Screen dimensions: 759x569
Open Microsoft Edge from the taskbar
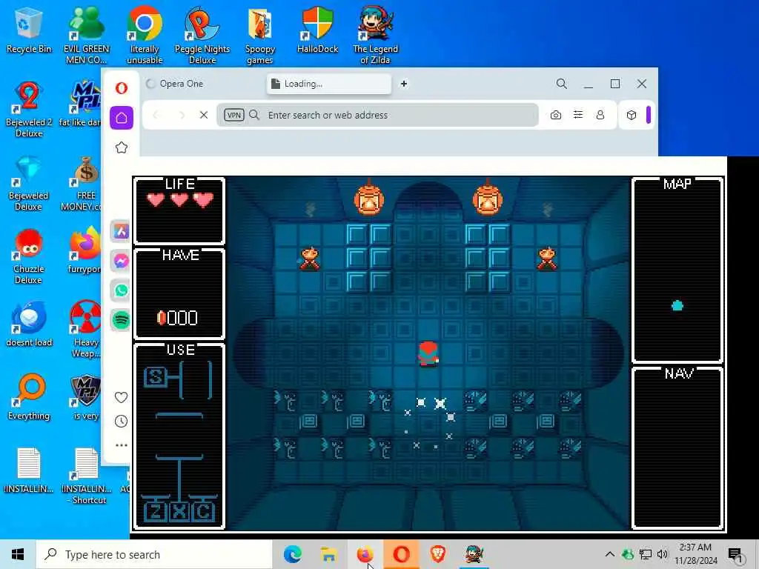(x=292, y=554)
